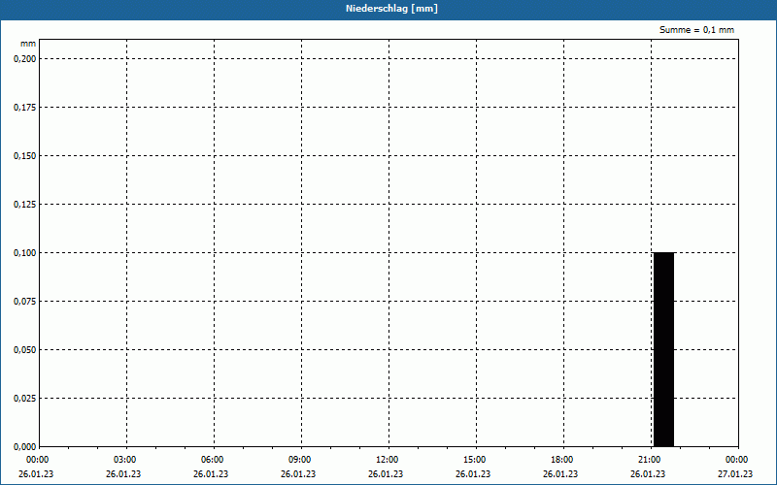Click the 0,050 y-axis value
777x485 pixels.
pyautogui.click(x=25, y=350)
